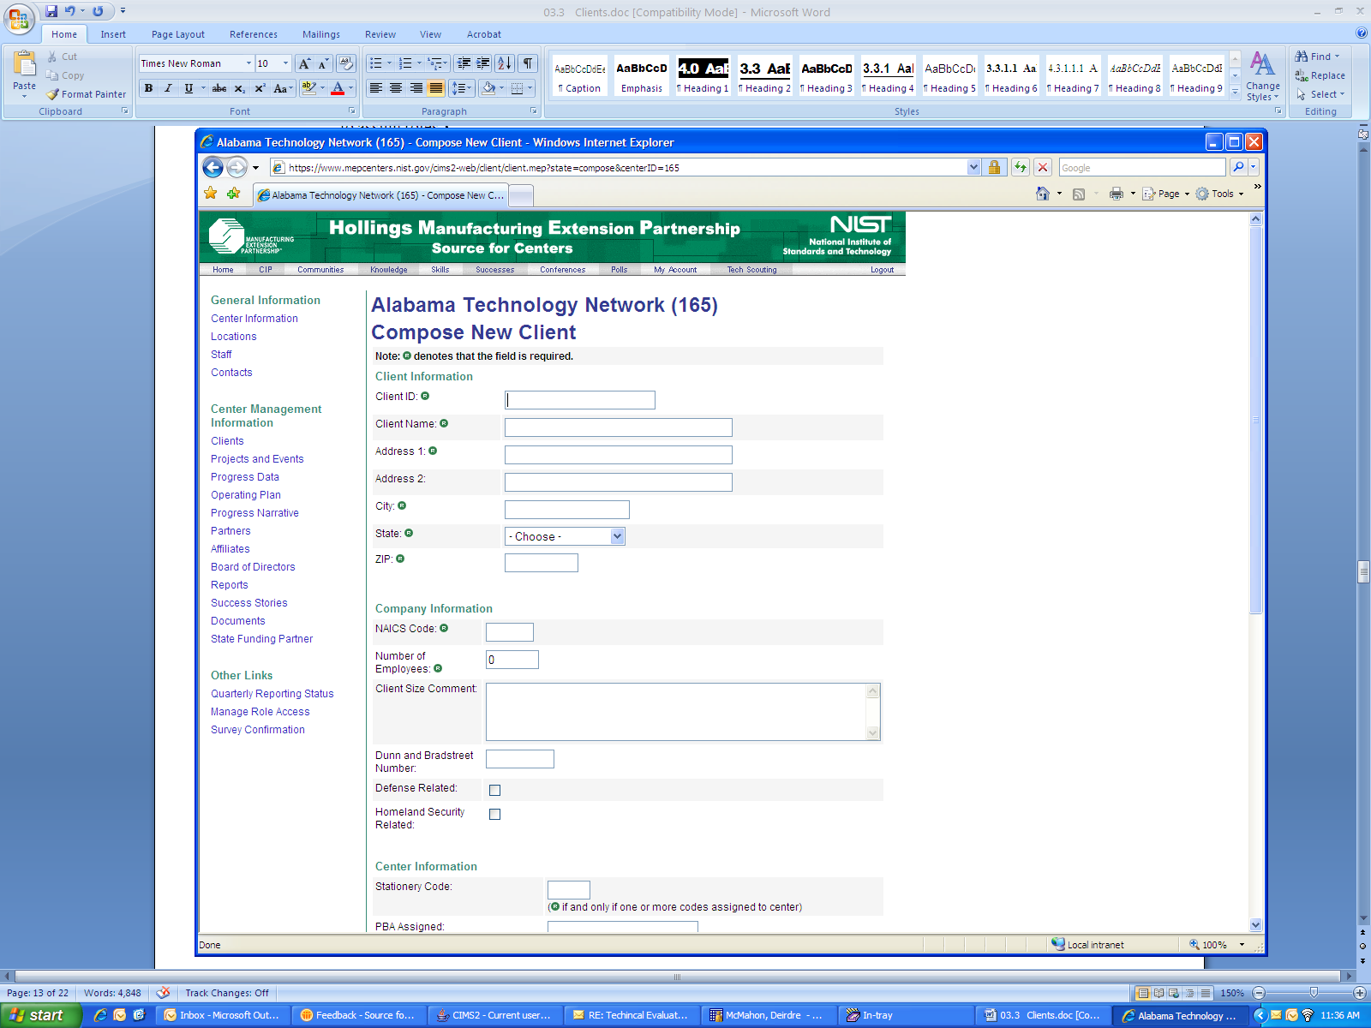Screen dimensions: 1371x1028
Task: Click the text highlight color swatch
Action: click(x=309, y=88)
